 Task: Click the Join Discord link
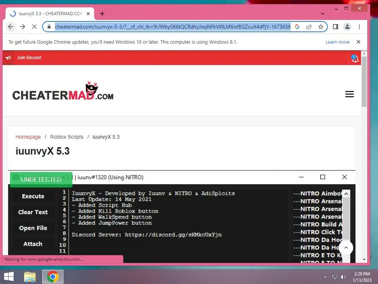pos(29,57)
